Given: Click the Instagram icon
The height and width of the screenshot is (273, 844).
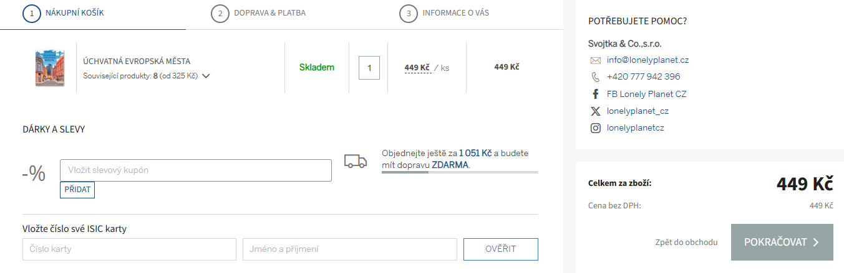Looking at the screenshot, I should [x=595, y=128].
